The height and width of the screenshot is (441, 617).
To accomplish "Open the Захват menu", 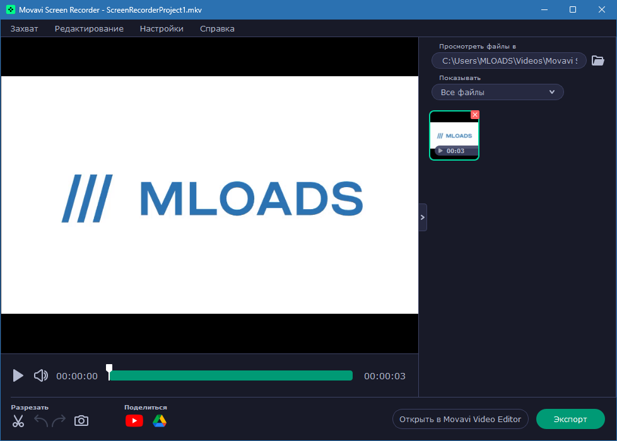I will click(x=25, y=29).
